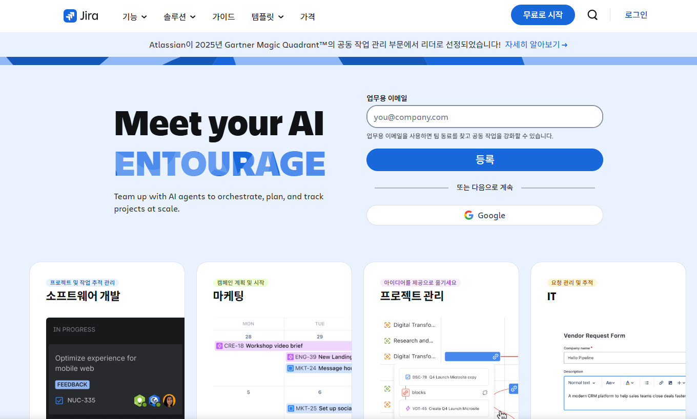Click the blue square icon beside MKT-24
This screenshot has height=419, width=697.
click(x=291, y=368)
